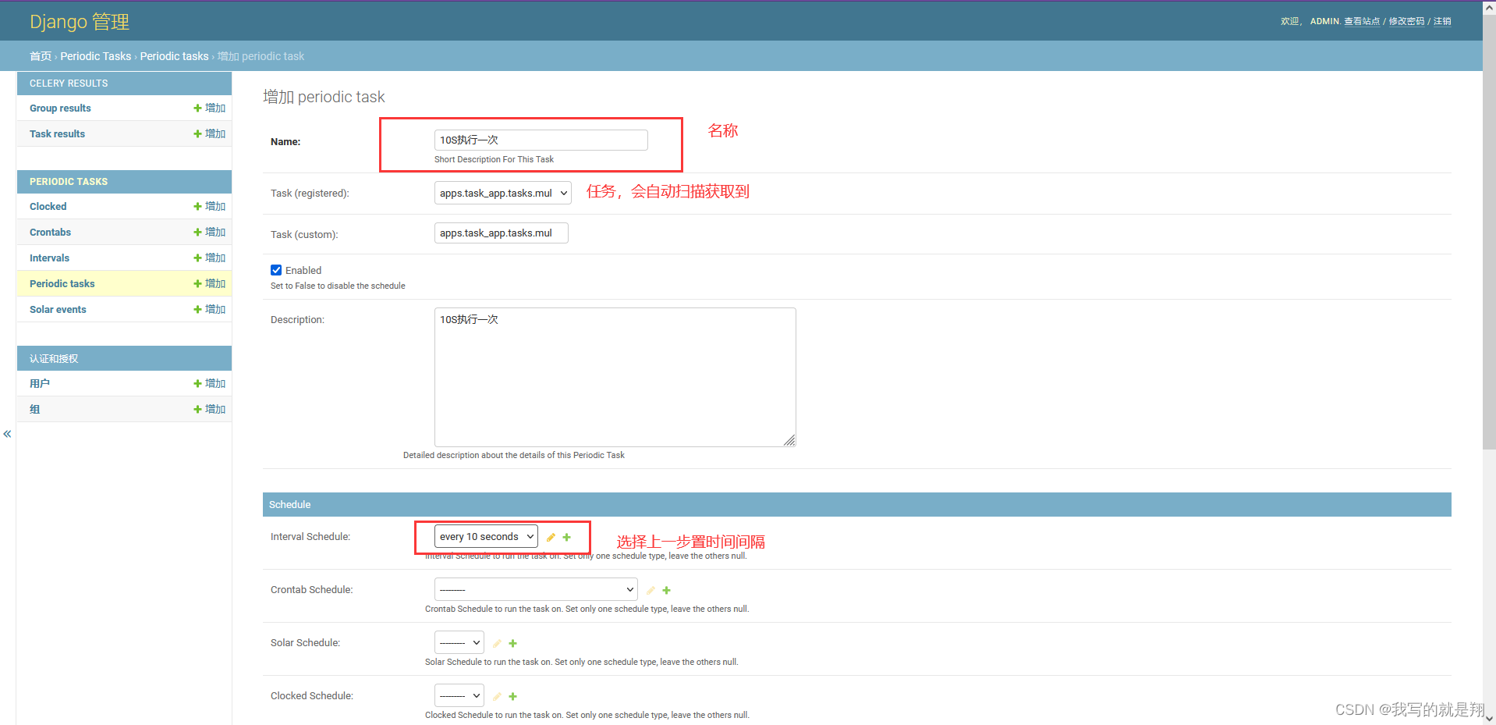
Task: Add a Solar events entry via plus icon
Action: pos(209,310)
